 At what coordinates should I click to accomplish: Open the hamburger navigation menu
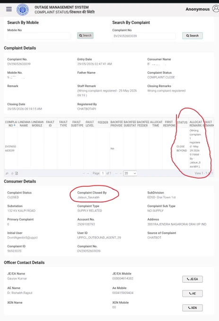click(9, 9)
